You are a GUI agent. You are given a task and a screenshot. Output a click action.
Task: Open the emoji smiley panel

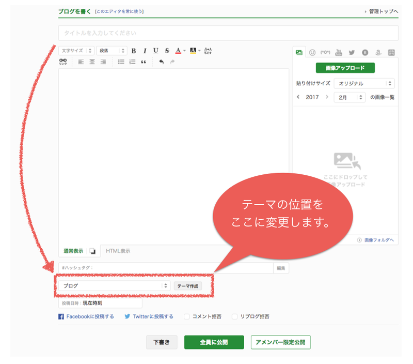click(x=312, y=53)
